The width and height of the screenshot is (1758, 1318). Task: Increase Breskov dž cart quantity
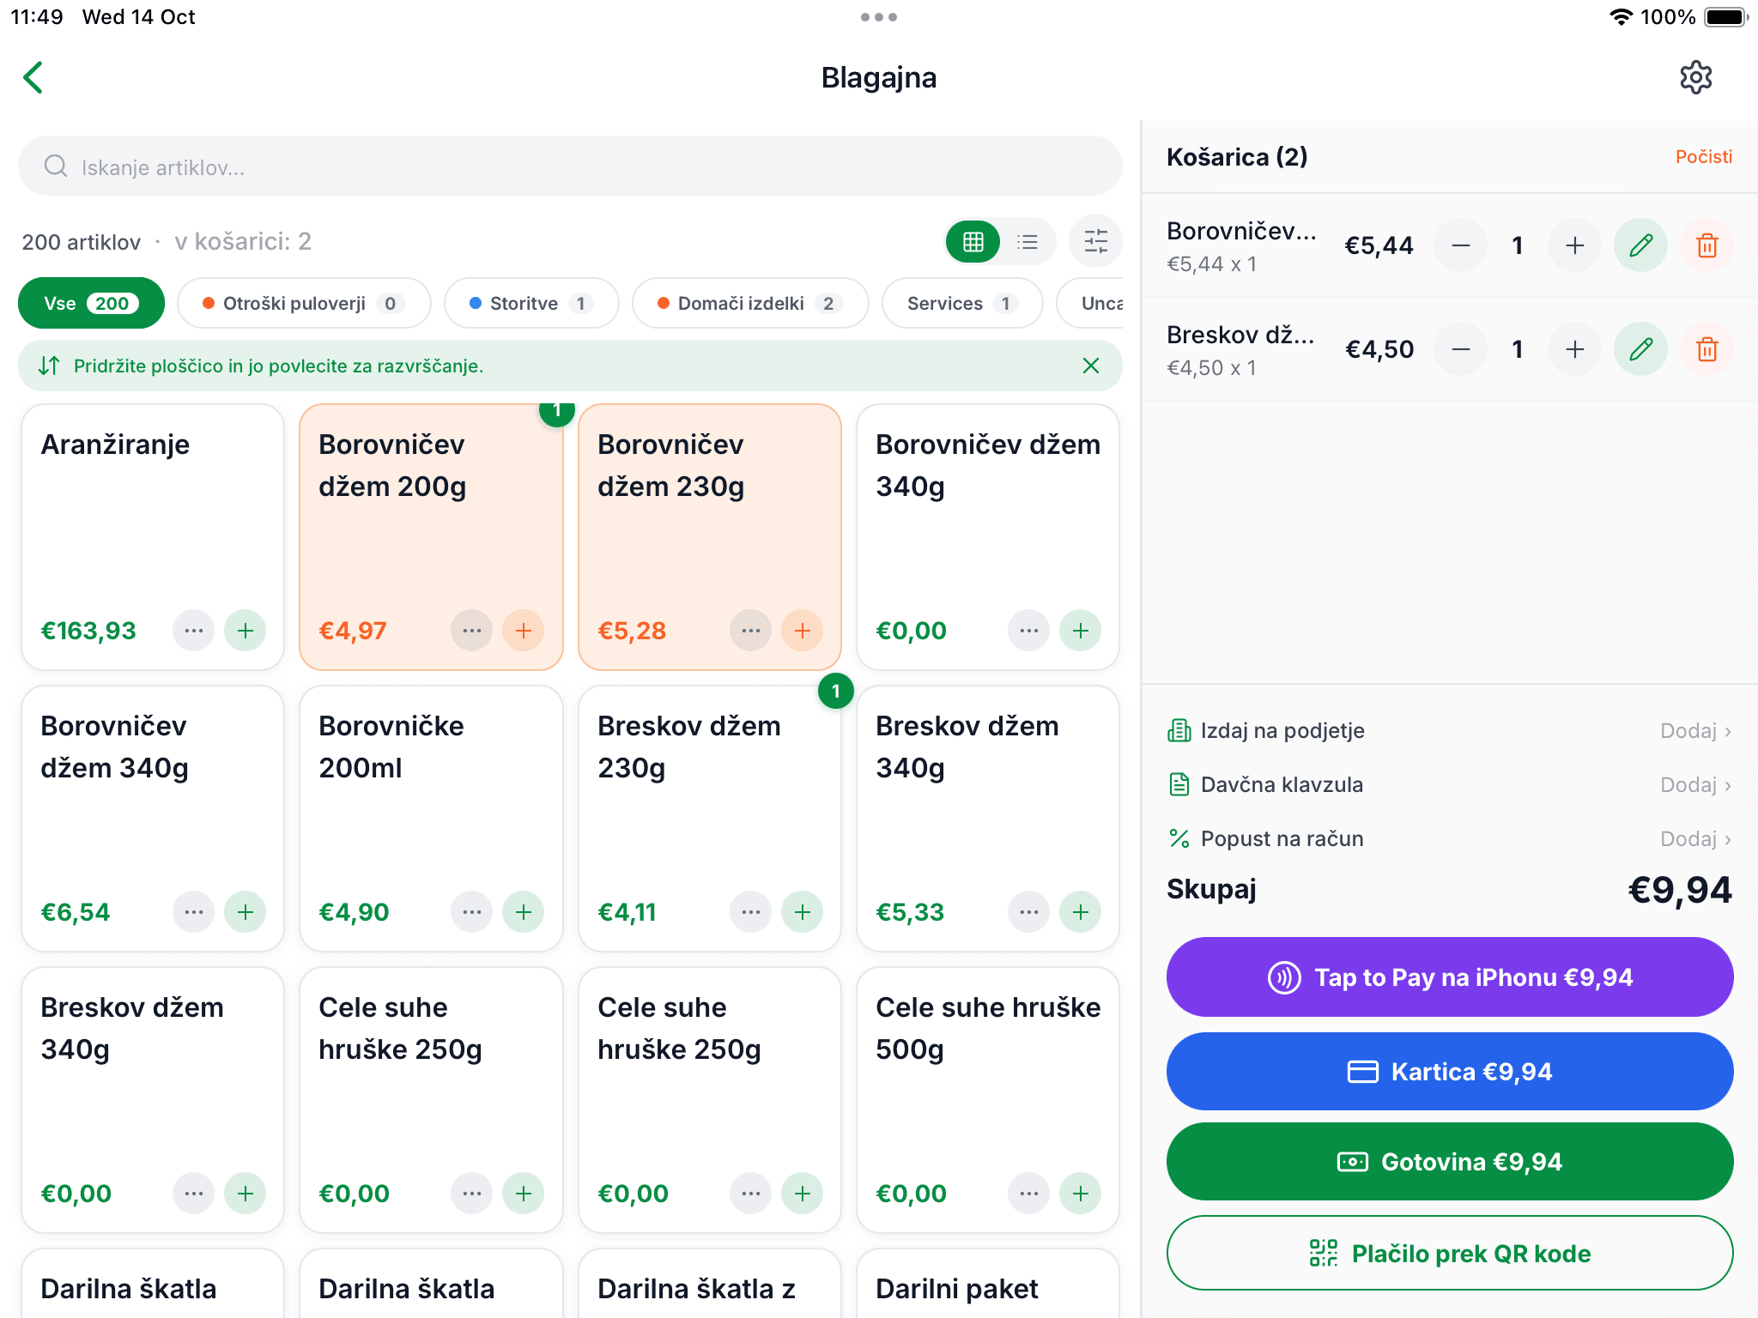1575,349
